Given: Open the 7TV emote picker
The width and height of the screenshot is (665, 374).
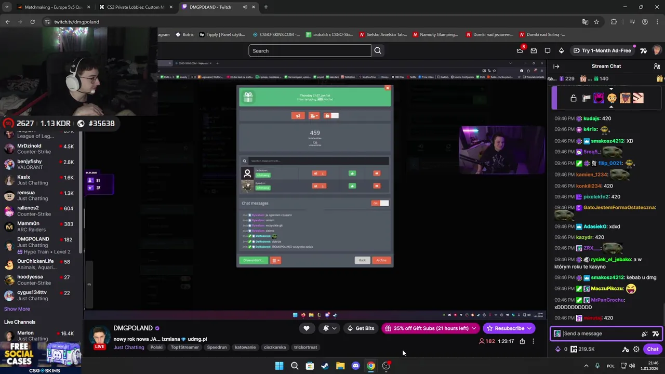Looking at the screenshot, I should 656,333.
